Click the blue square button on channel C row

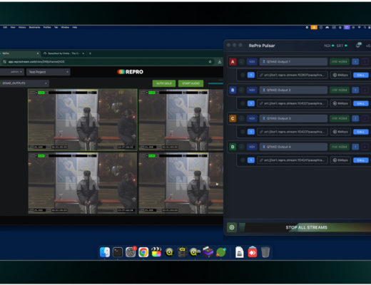355,118
